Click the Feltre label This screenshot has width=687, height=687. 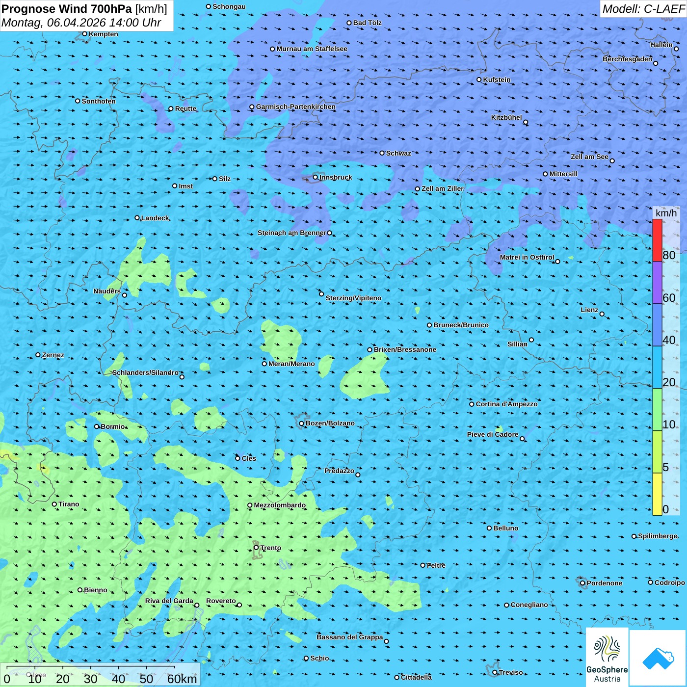pos(436,565)
